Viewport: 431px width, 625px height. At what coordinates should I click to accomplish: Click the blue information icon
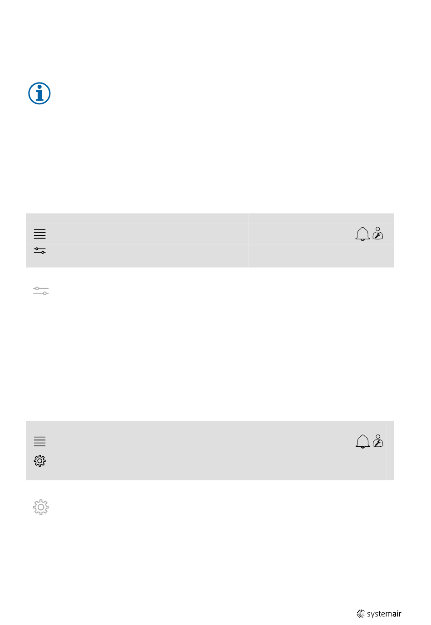tap(39, 94)
